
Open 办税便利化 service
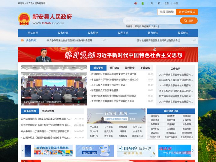(137, 136)
